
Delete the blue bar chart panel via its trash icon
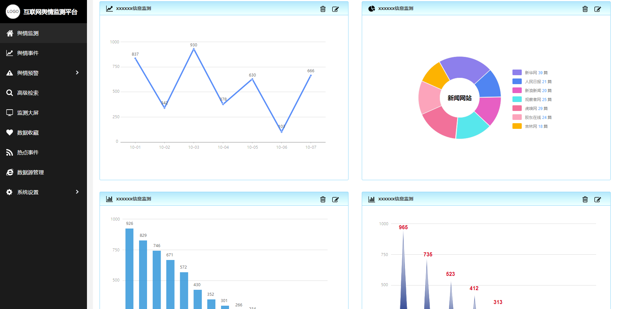[x=323, y=199]
